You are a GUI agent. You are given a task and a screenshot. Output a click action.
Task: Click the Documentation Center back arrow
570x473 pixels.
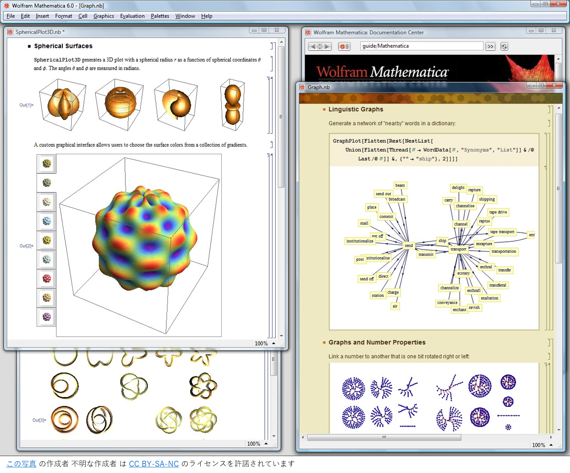point(312,47)
